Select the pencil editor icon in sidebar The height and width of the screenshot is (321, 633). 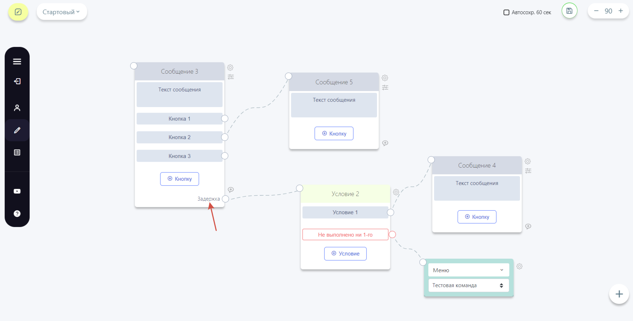(x=17, y=130)
